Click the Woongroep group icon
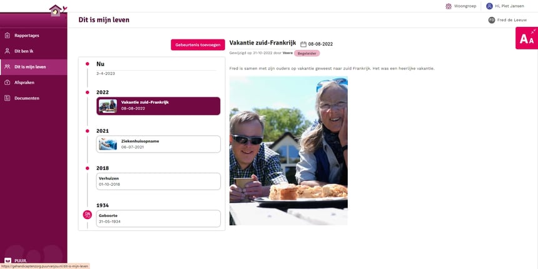This screenshot has width=538, height=269. (x=449, y=6)
